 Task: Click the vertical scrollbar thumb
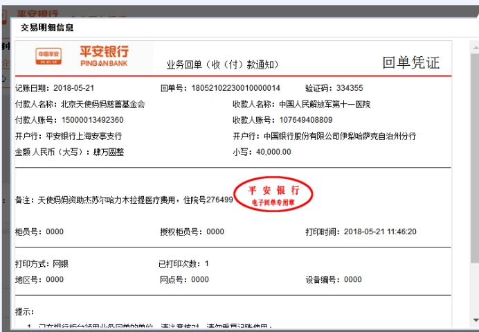point(476,158)
